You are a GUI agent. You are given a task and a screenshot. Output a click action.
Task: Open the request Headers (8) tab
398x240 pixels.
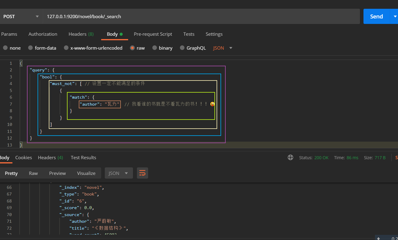[81, 34]
